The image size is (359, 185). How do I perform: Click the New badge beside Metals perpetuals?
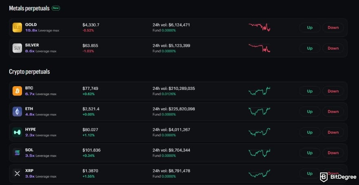click(56, 8)
